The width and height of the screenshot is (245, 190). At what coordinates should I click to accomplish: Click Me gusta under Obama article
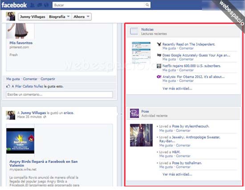point(169,81)
